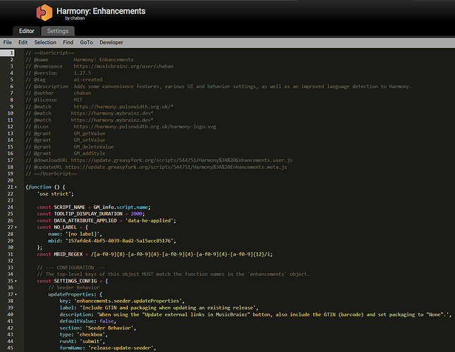Click the icon URL ending 'harmony-logo.svg'
The image size is (455, 352).
(145, 127)
